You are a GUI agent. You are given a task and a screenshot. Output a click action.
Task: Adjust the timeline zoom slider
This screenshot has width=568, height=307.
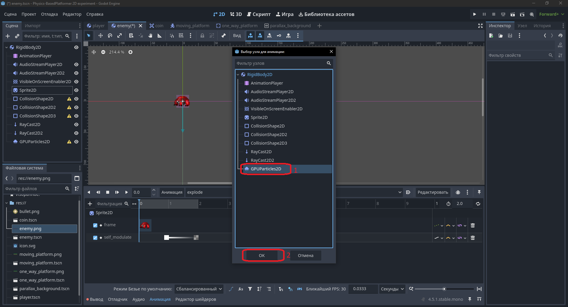tap(444, 289)
